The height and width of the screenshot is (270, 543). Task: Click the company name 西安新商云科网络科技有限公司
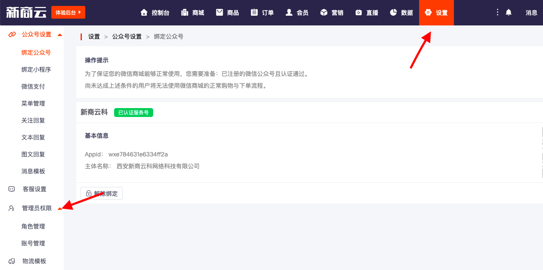coord(158,166)
